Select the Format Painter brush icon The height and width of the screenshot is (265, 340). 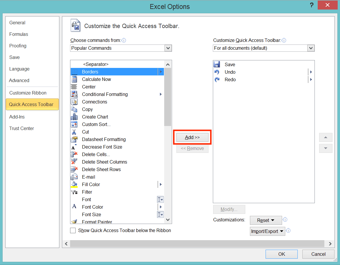pos(75,221)
